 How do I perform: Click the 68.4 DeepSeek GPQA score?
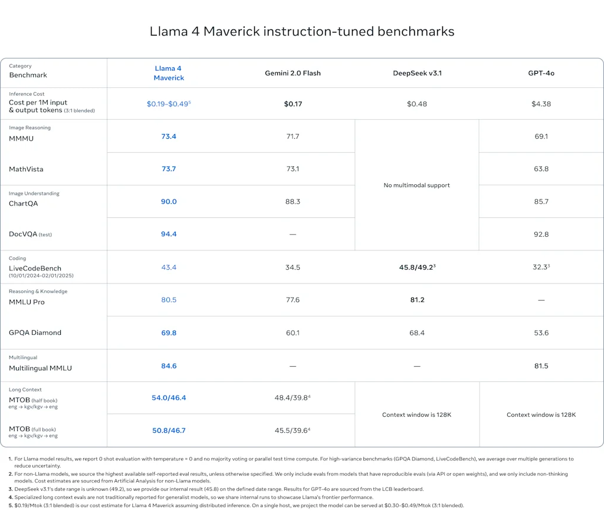click(x=417, y=332)
